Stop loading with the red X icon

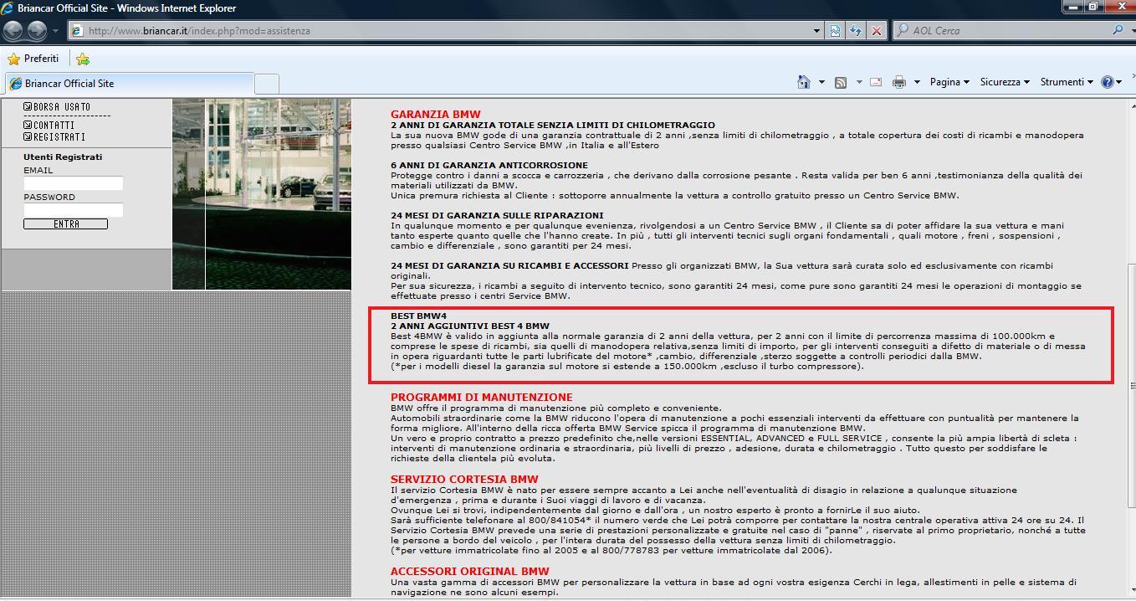tap(876, 31)
